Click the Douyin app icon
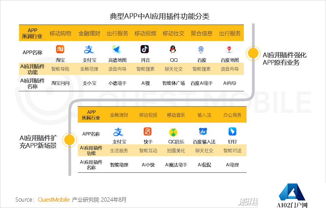The image size is (326, 208). click(145, 49)
